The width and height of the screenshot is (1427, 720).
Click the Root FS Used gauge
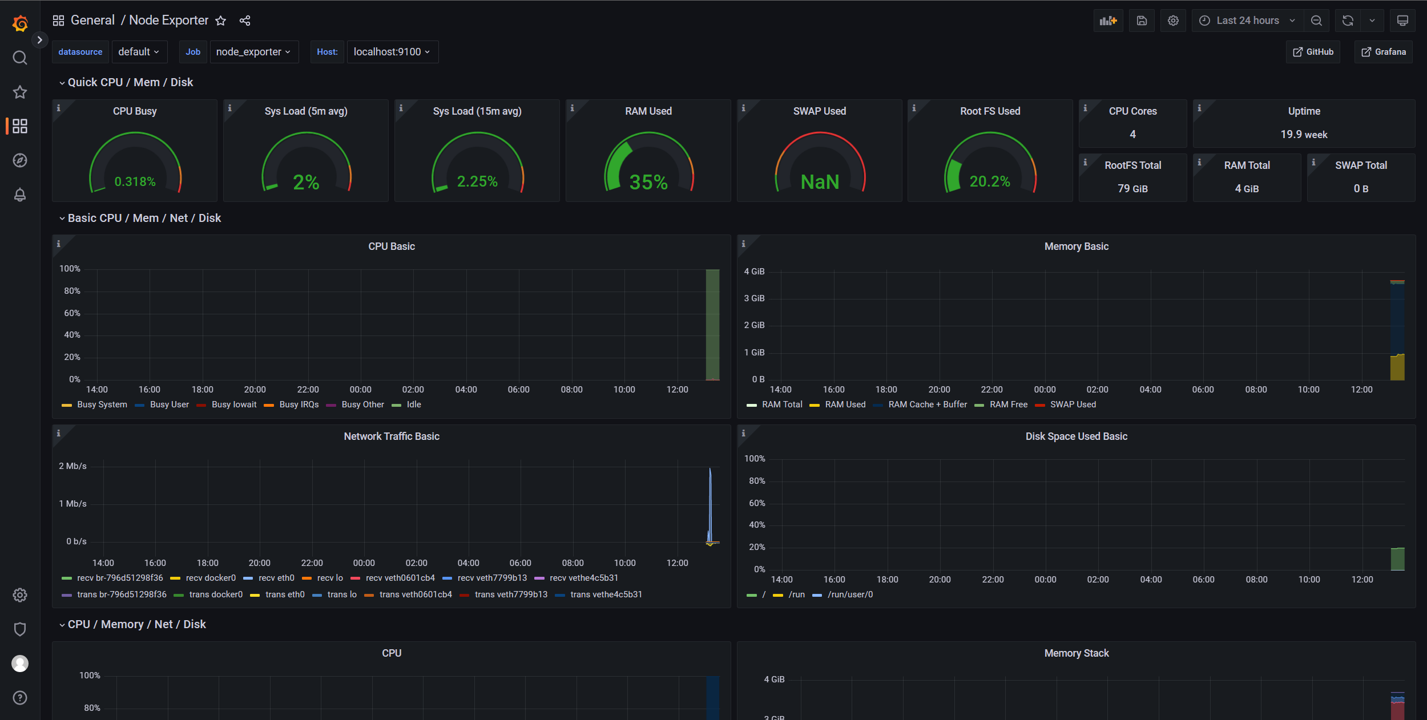click(990, 163)
